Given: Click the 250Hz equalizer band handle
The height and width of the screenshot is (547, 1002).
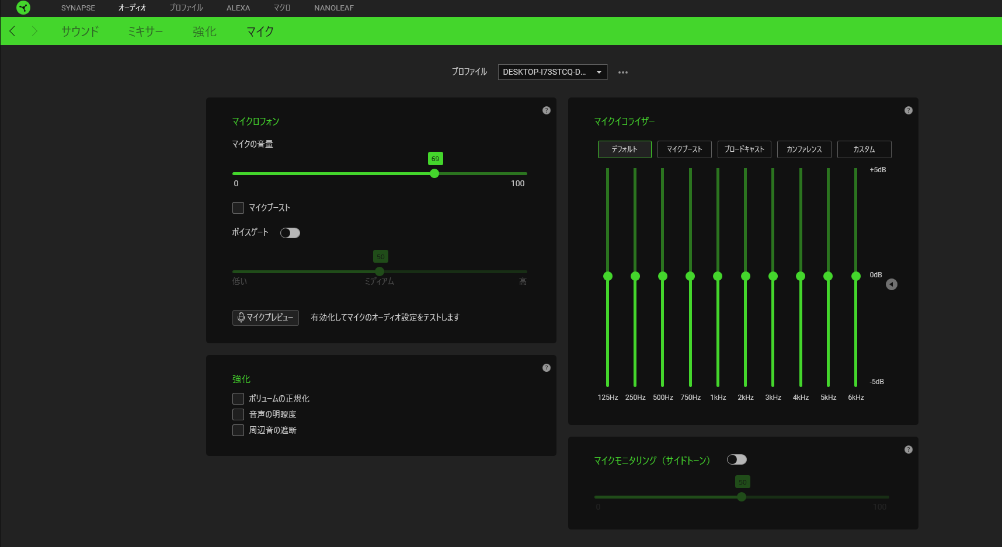Looking at the screenshot, I should pyautogui.click(x=635, y=276).
